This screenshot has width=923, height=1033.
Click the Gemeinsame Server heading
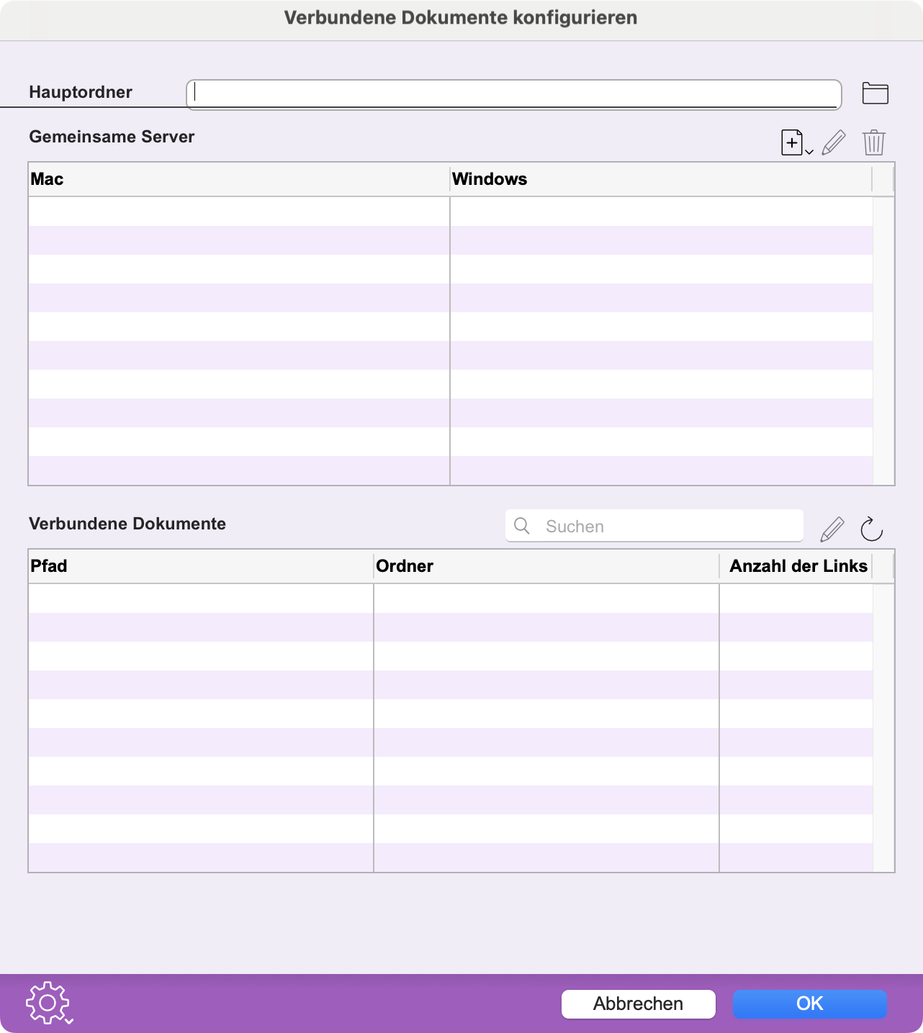pos(112,137)
